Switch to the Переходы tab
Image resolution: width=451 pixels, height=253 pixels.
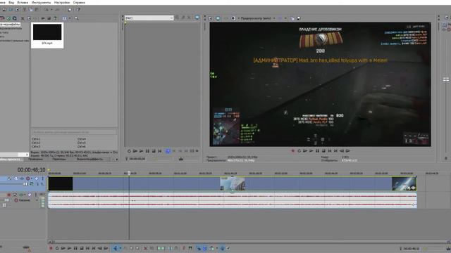point(59,160)
